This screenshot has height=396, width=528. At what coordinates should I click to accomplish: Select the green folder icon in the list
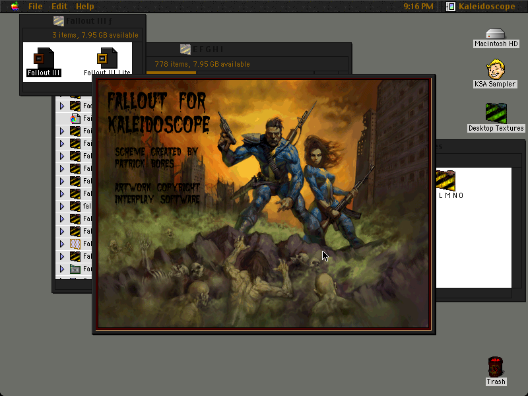click(x=75, y=269)
